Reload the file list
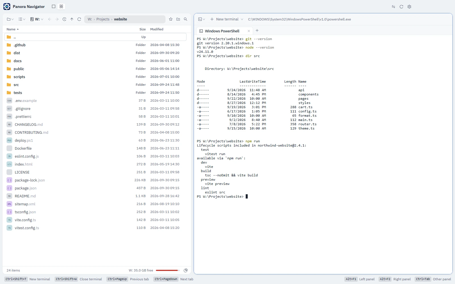The image size is (455, 284). [79, 19]
